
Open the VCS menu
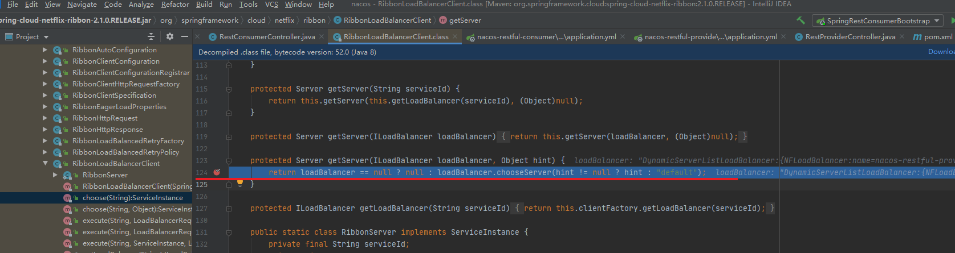tap(271, 4)
